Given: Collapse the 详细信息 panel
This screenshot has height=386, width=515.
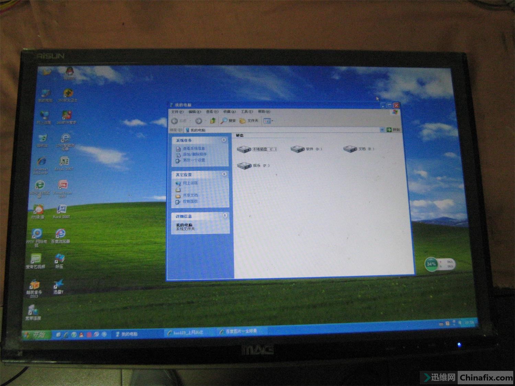Looking at the screenshot, I should [225, 216].
